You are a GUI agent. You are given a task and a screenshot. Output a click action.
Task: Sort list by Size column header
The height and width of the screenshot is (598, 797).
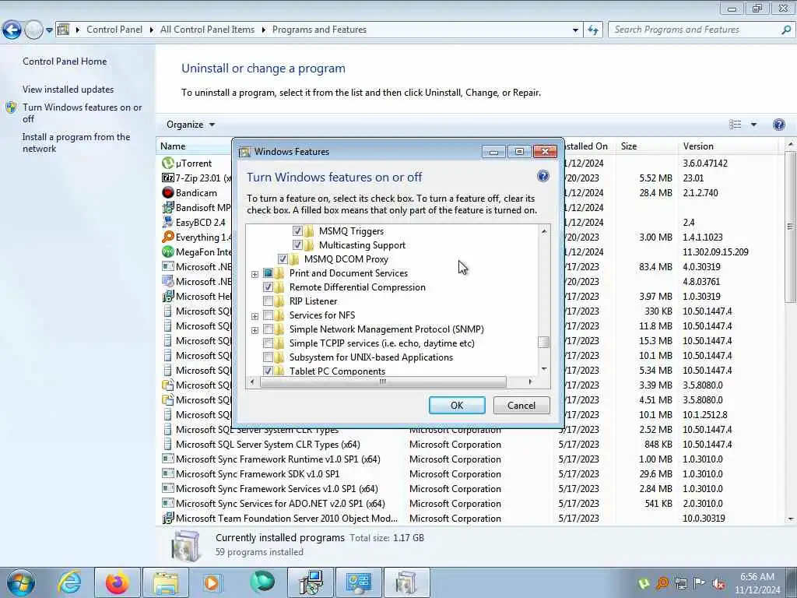(x=645, y=146)
